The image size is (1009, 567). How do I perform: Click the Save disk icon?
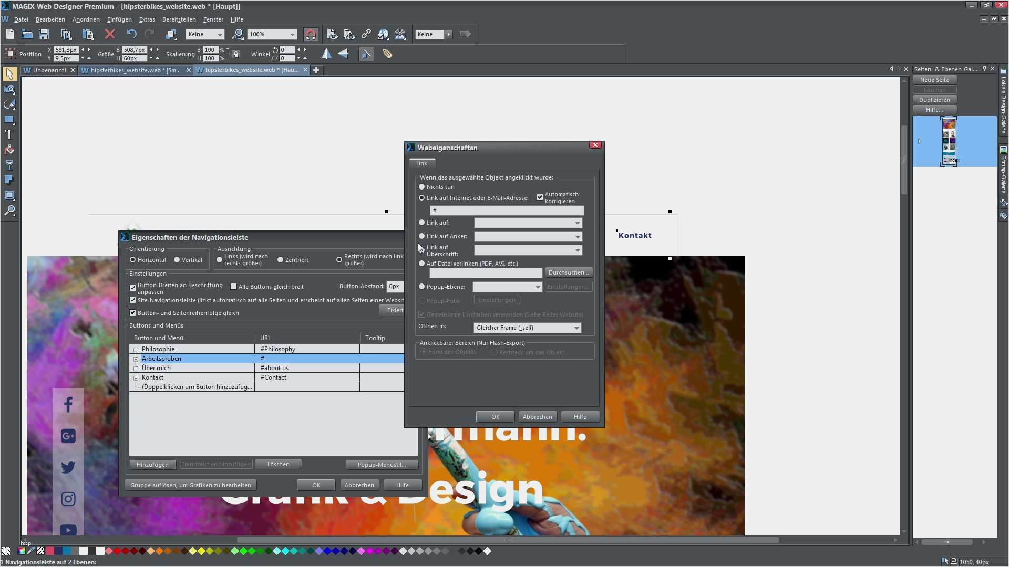[x=44, y=34]
